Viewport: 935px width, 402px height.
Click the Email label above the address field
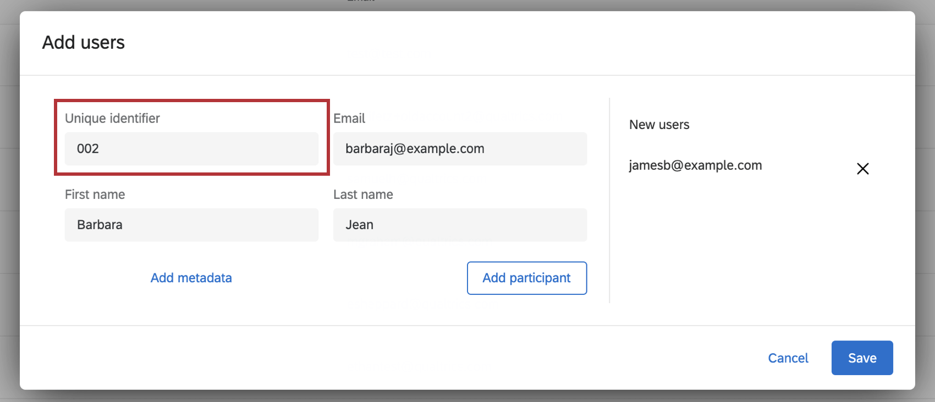(349, 119)
